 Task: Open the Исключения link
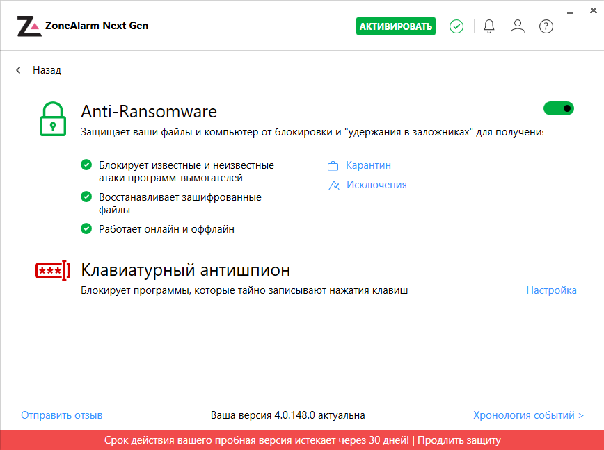pyautogui.click(x=376, y=185)
